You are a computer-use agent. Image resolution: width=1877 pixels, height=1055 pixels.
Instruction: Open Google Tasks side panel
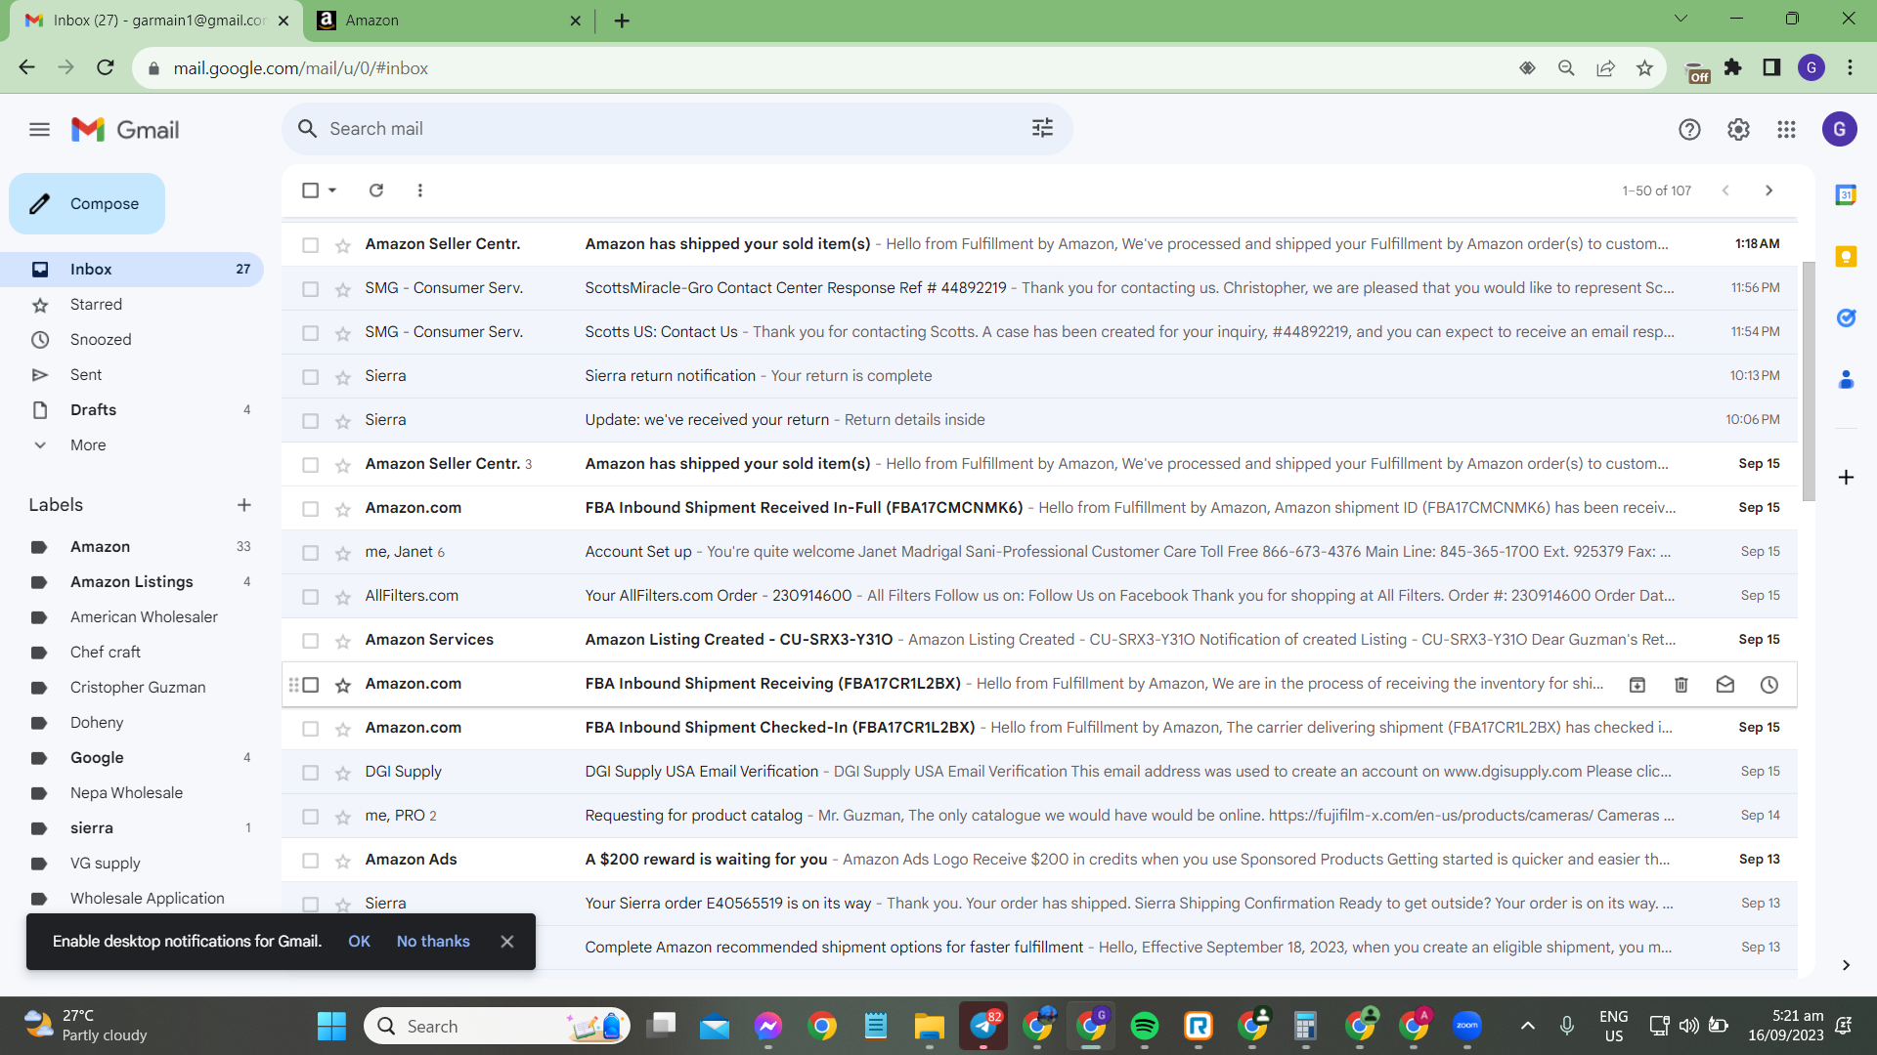pos(1846,317)
